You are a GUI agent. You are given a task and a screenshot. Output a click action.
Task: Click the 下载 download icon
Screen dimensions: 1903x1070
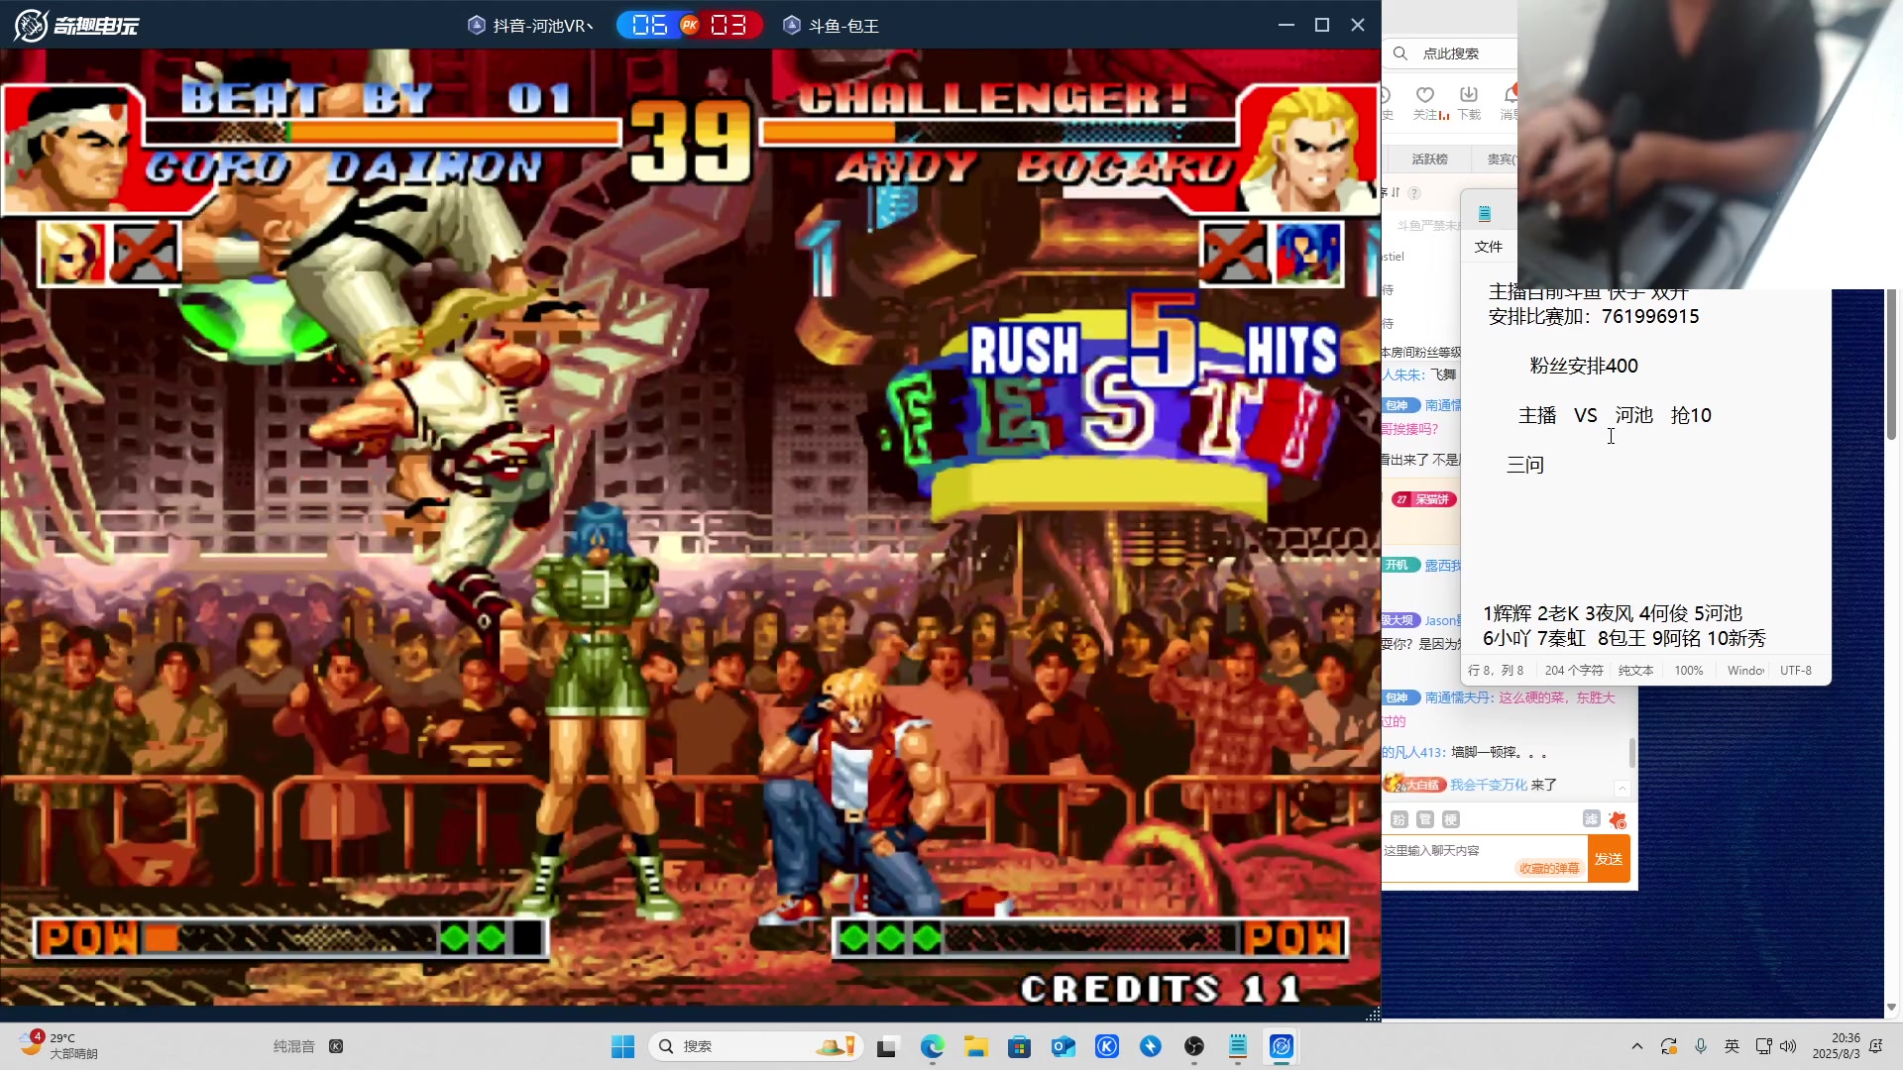(1469, 94)
